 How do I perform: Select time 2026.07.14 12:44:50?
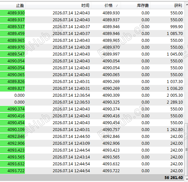coord(71,137)
